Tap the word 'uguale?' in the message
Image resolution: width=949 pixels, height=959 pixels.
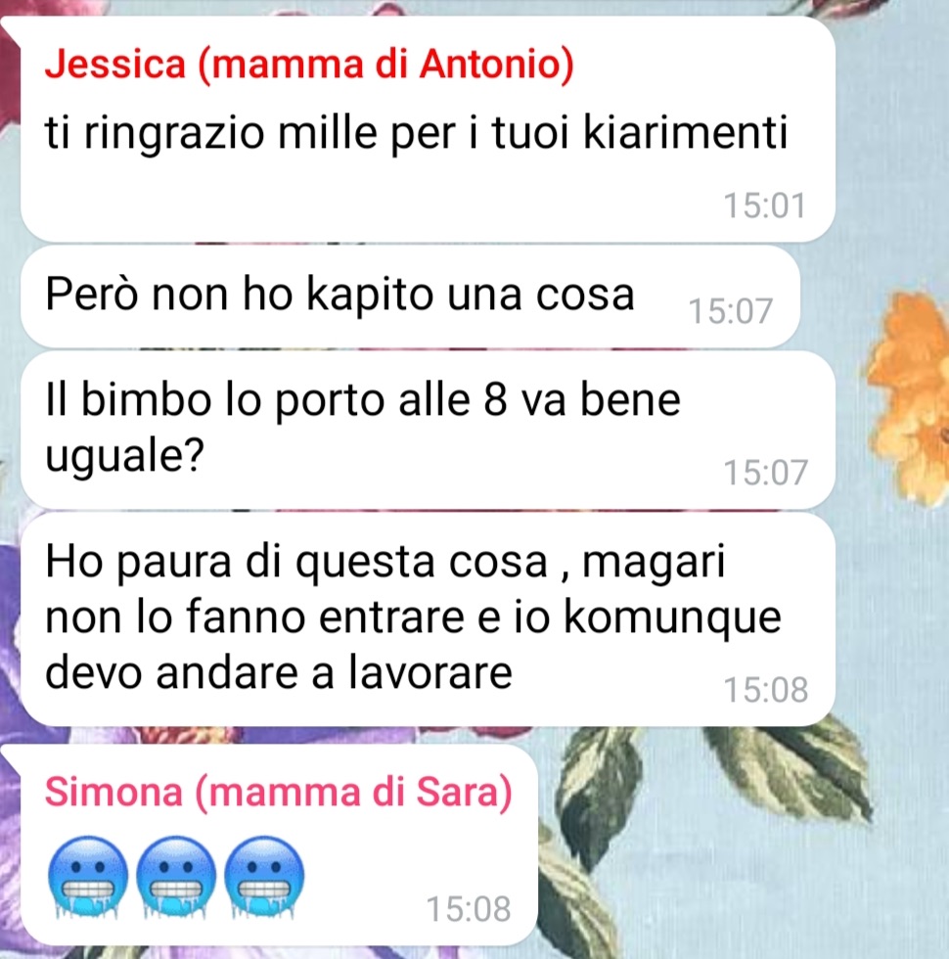[x=124, y=456]
